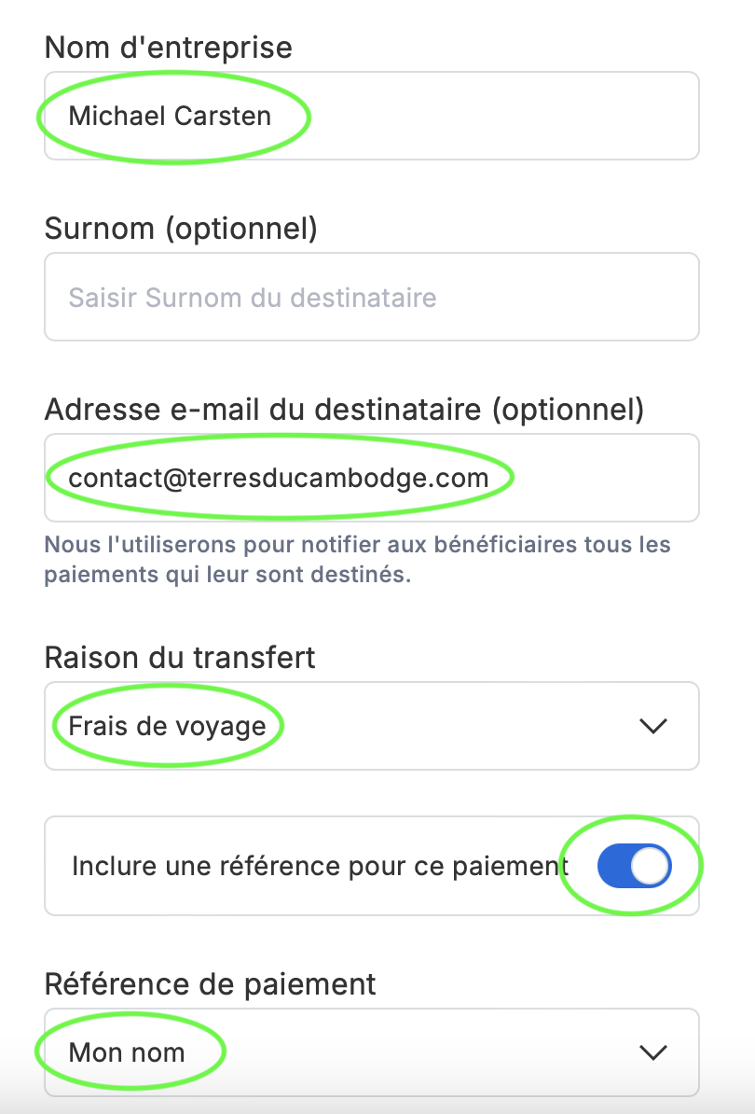
Task: Click the "Inclure une référence pour ce paiement" text
Action: (320, 867)
